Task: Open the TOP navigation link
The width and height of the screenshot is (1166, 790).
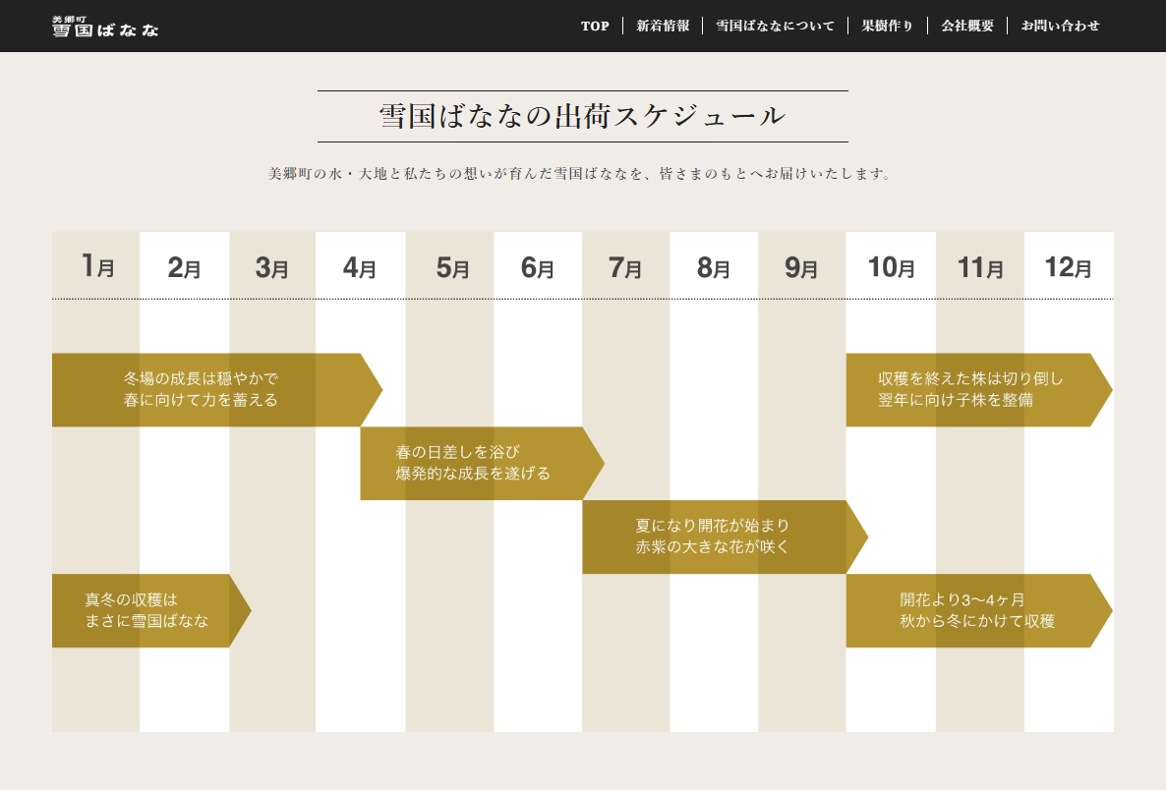Action: point(595,26)
